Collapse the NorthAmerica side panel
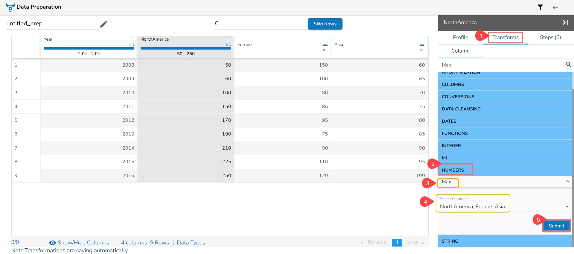This screenshot has height=254, width=574. (x=565, y=22)
